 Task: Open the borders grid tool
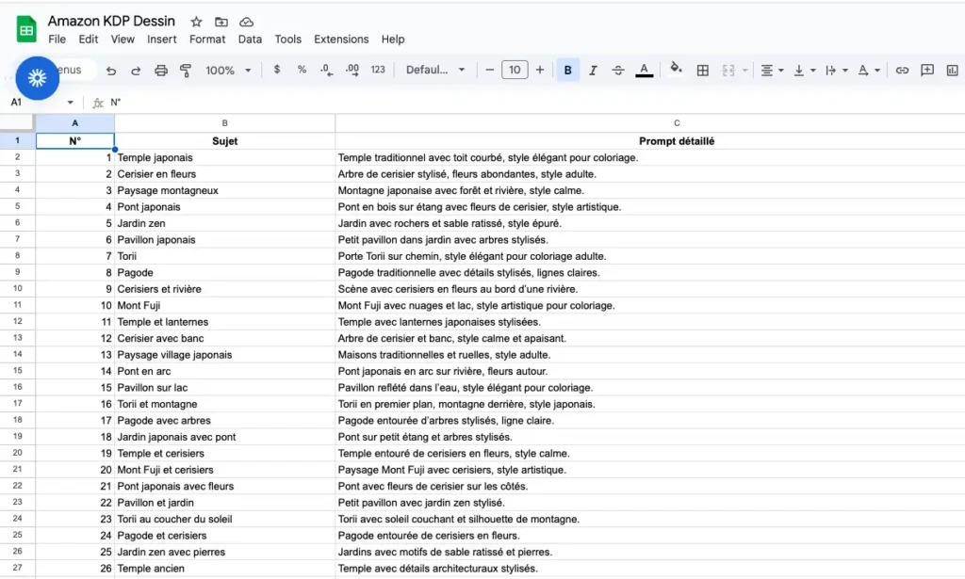702,71
